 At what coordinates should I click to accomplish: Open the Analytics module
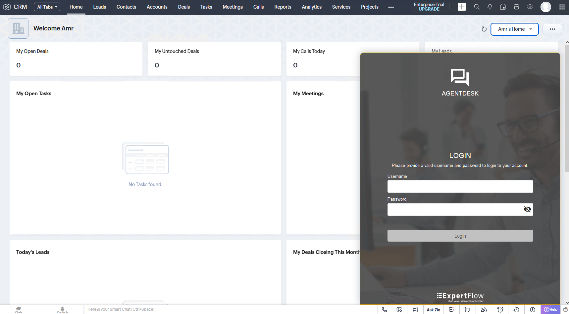click(312, 7)
